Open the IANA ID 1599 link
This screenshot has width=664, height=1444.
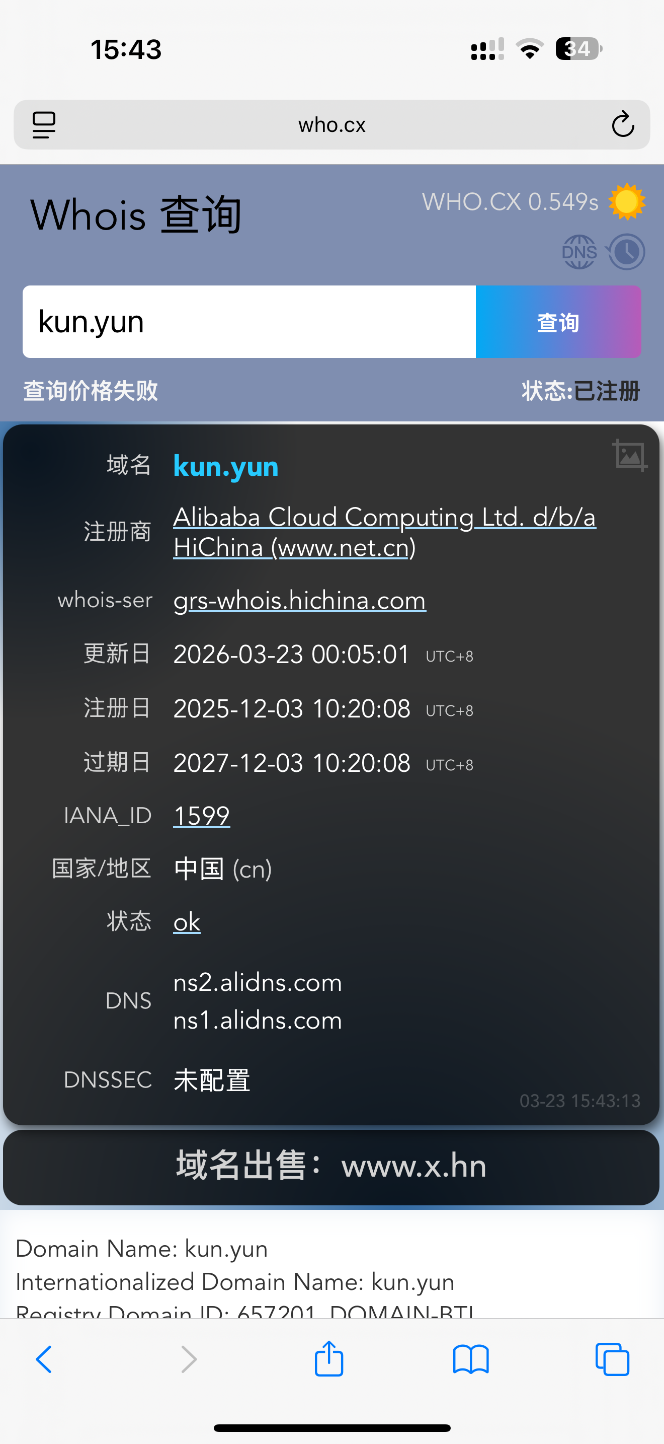point(202,815)
